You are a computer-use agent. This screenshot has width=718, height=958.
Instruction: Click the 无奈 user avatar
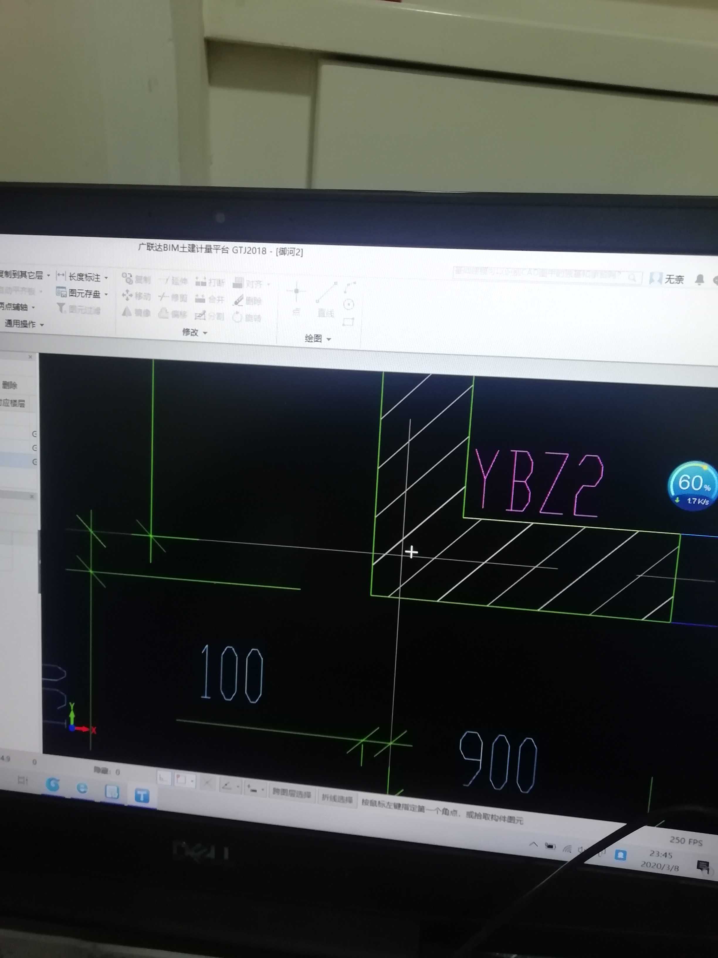pyautogui.click(x=656, y=279)
